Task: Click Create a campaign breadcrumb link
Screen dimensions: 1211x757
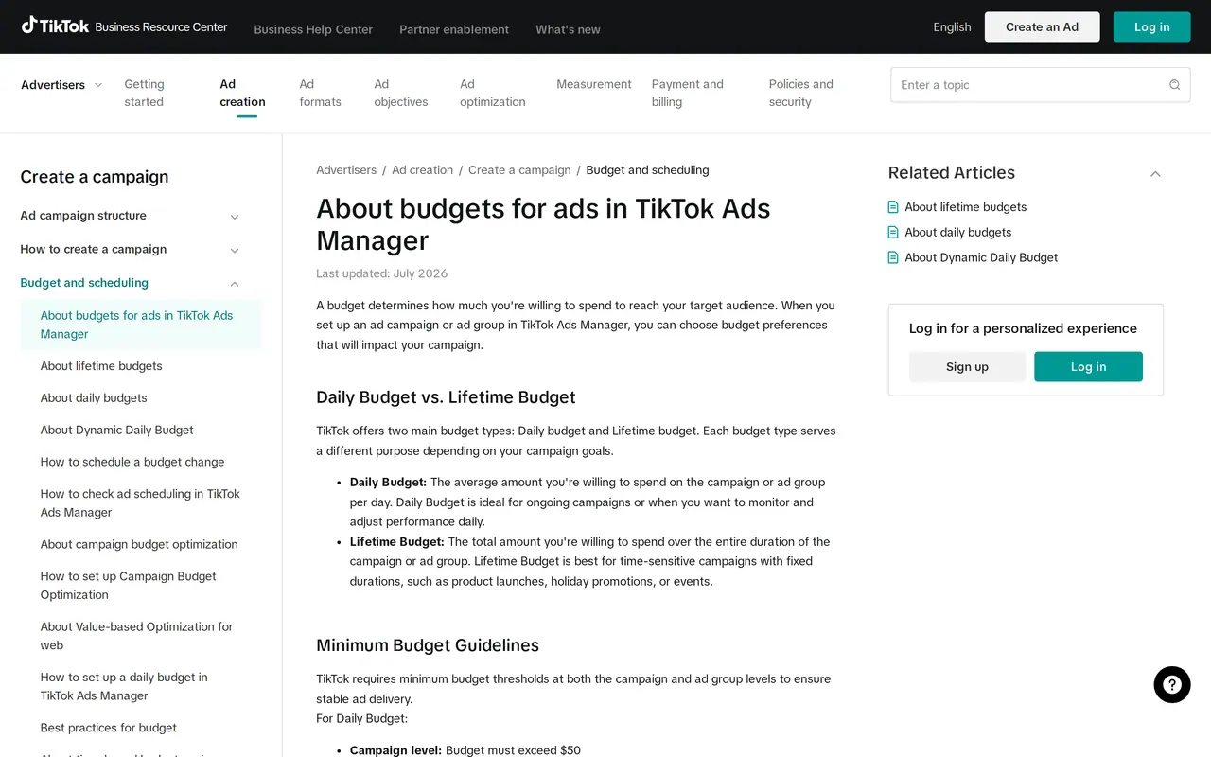Action: point(519,170)
